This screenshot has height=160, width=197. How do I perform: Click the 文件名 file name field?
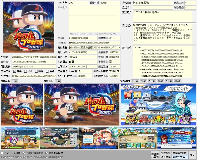(x=34, y=57)
